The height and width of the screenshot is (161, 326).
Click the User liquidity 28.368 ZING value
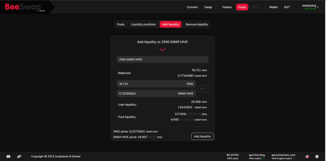tap(199, 102)
